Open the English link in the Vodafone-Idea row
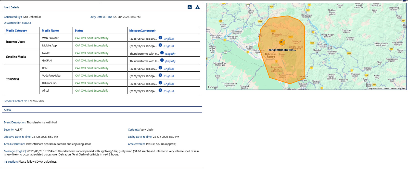This screenshot has height=170, width=408. point(169,76)
